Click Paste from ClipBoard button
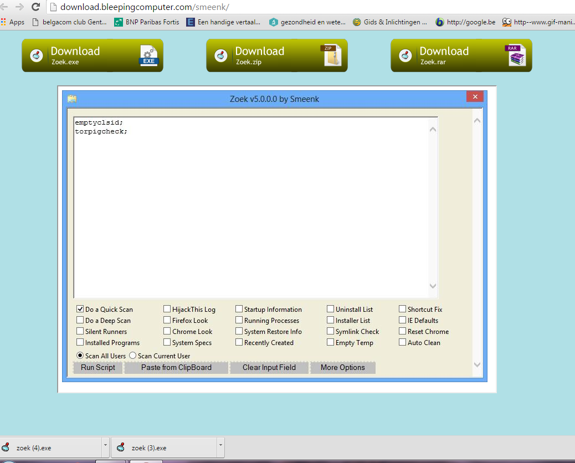 [x=176, y=367]
